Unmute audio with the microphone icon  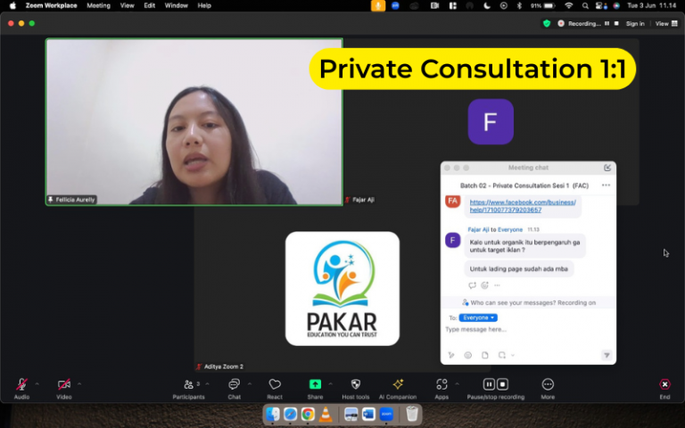[x=21, y=384]
